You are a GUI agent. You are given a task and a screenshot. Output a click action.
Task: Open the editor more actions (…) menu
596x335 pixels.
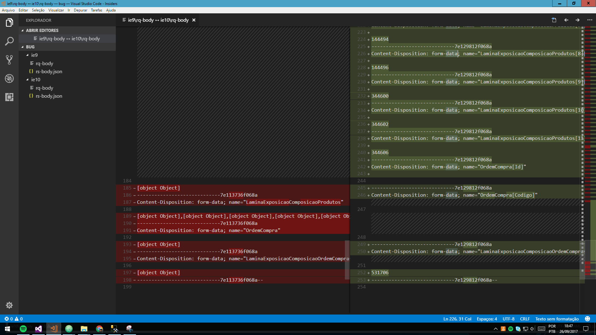[589, 20]
